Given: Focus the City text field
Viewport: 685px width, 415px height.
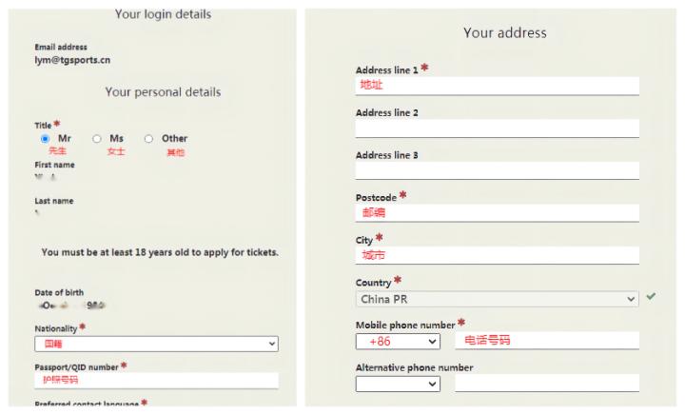Looking at the screenshot, I should [497, 255].
